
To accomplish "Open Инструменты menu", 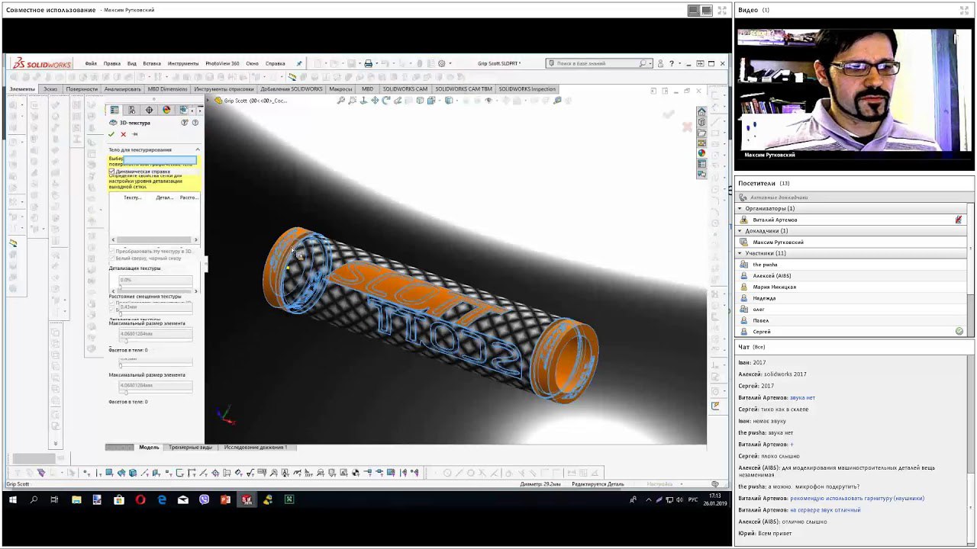I will coord(183,63).
